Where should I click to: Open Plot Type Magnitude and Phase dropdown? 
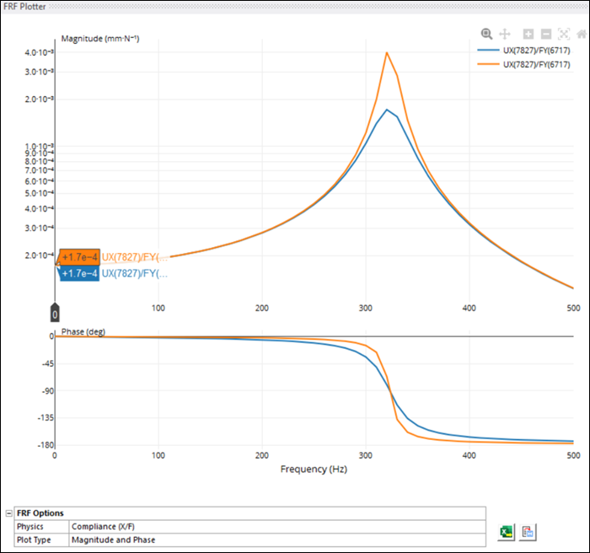[x=276, y=540]
